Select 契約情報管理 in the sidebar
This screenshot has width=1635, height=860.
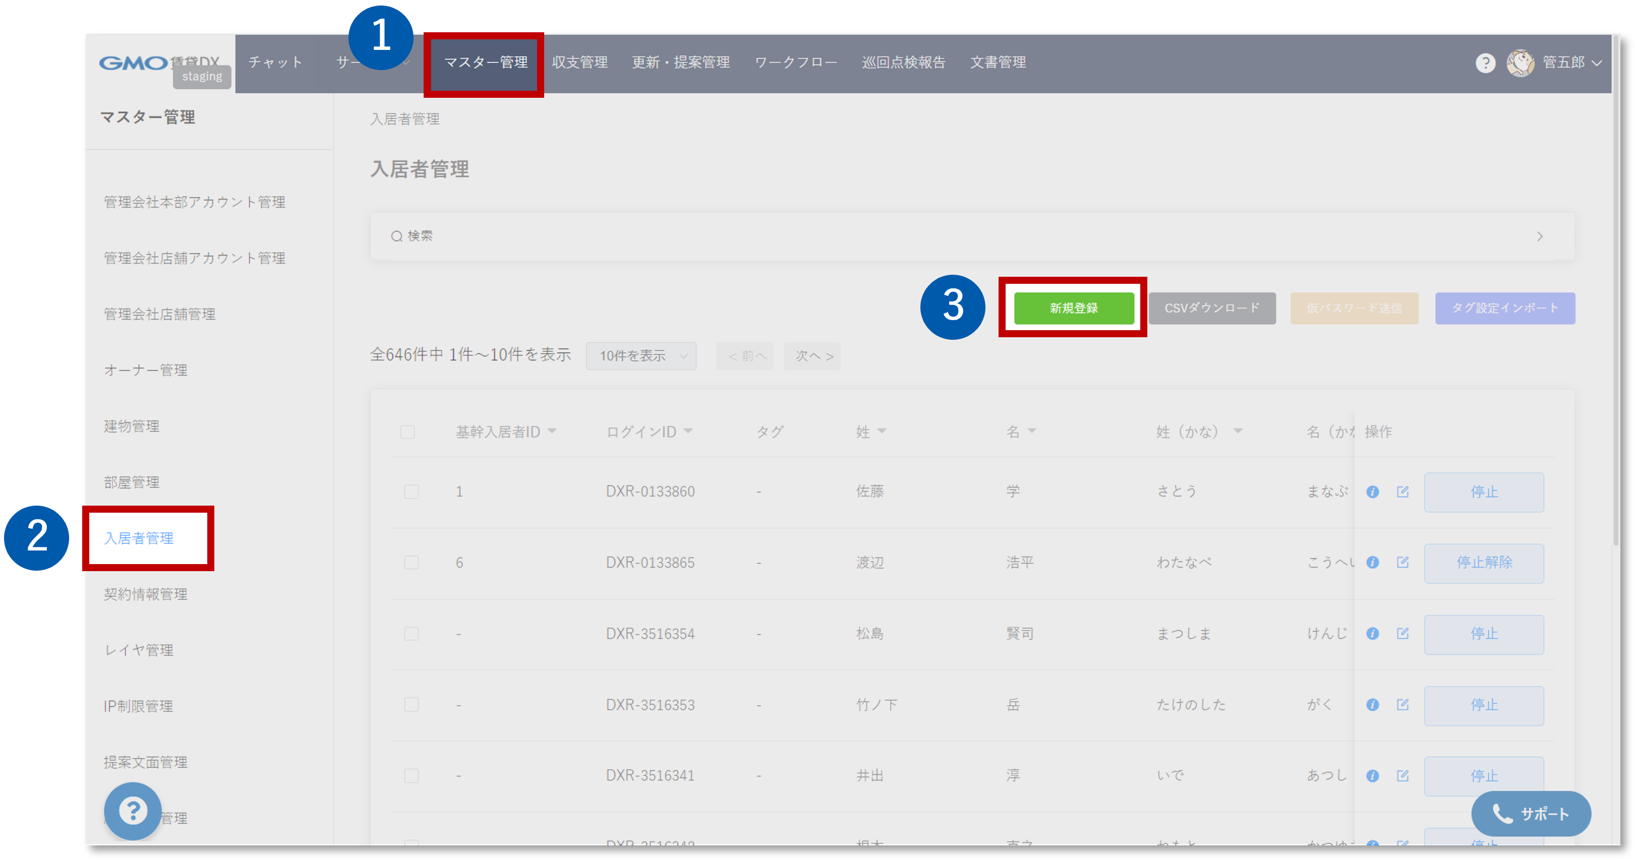(x=145, y=594)
